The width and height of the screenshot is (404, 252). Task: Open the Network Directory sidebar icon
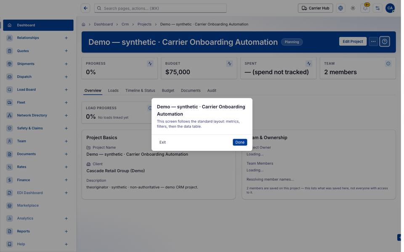(x=10, y=115)
